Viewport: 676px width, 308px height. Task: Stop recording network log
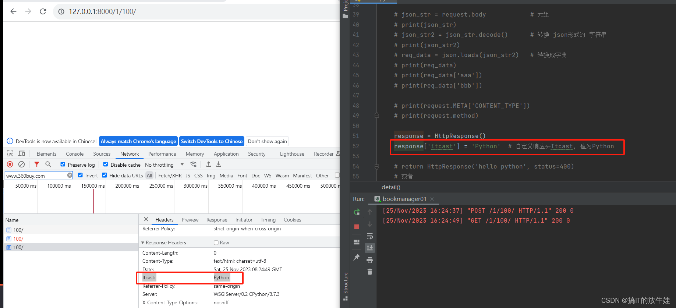10,164
